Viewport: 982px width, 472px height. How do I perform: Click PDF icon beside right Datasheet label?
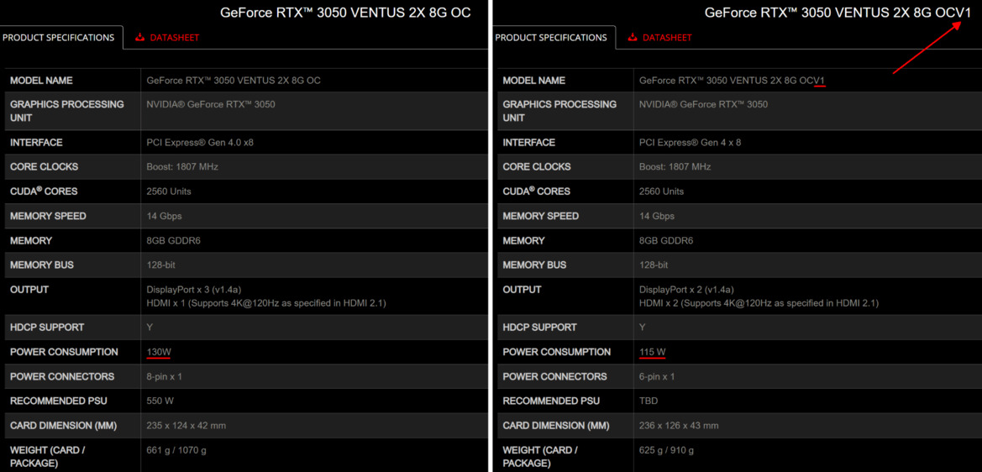(633, 38)
